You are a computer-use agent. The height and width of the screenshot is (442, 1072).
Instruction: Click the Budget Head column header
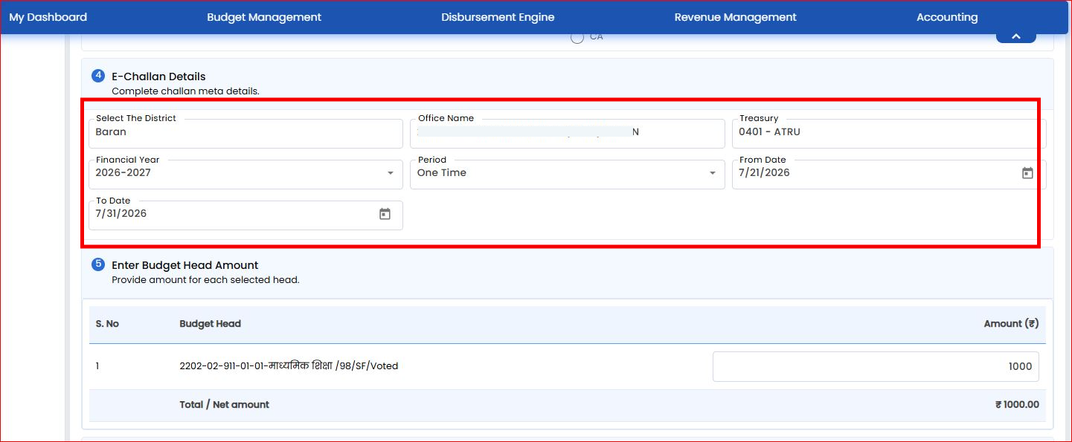(x=211, y=324)
